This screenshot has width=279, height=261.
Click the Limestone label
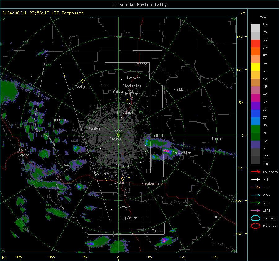pos(59,120)
